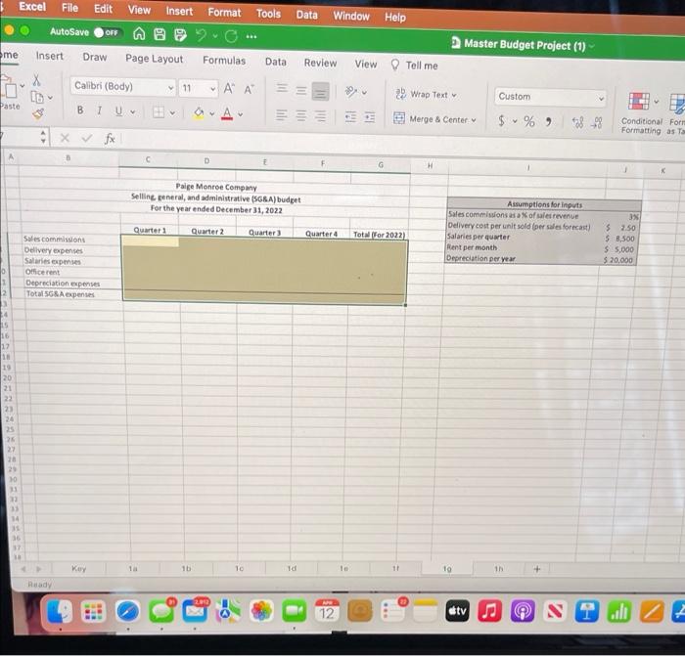Open the font size 11 dropdown
Image resolution: width=685 pixels, height=656 pixels.
click(199, 89)
